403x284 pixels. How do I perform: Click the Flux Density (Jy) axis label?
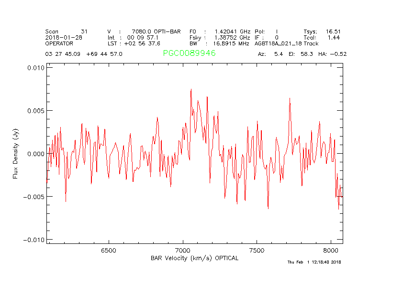16,154
